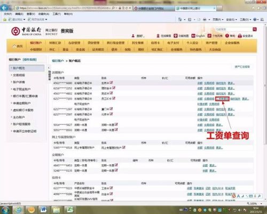The width and height of the screenshot is (267, 214).
Task: Open the favorites bar dropdown arrow
Action: click(24, 19)
